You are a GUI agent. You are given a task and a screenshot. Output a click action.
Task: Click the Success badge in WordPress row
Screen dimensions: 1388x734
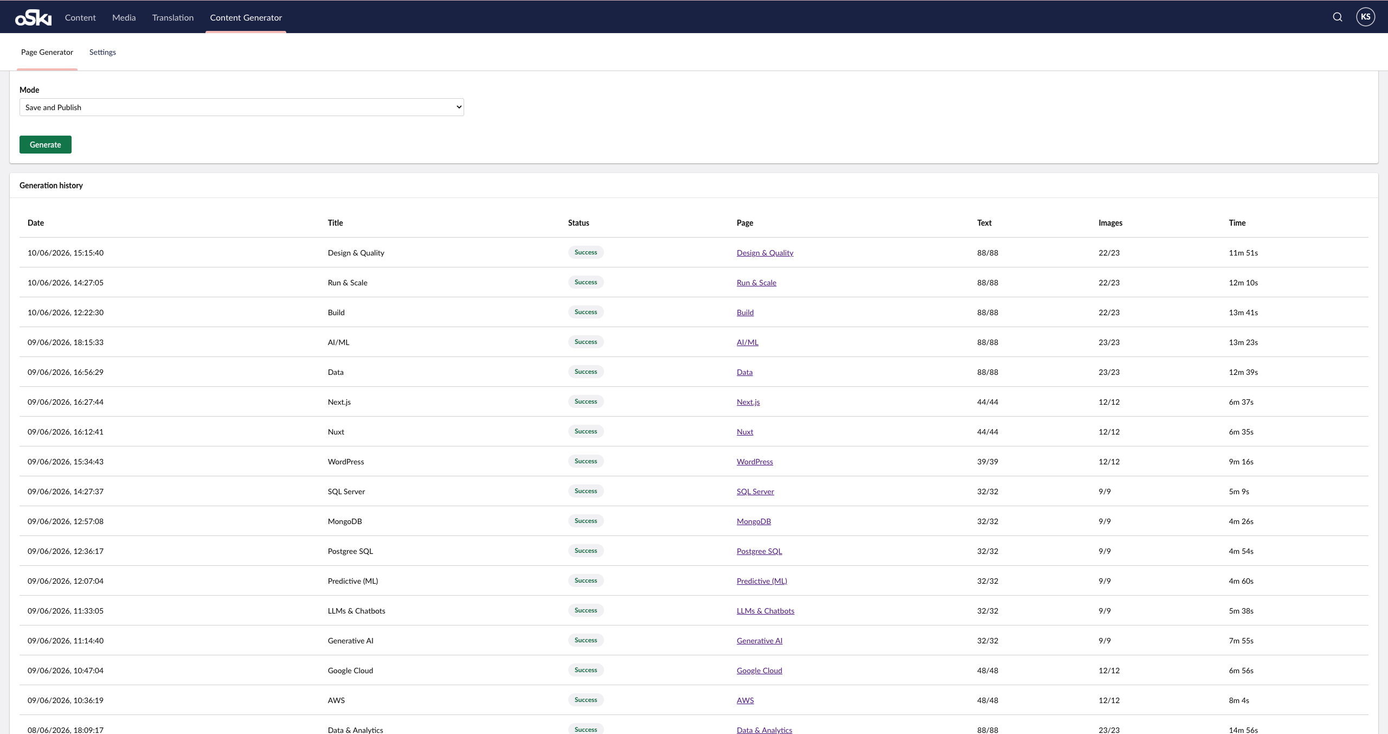pos(586,461)
